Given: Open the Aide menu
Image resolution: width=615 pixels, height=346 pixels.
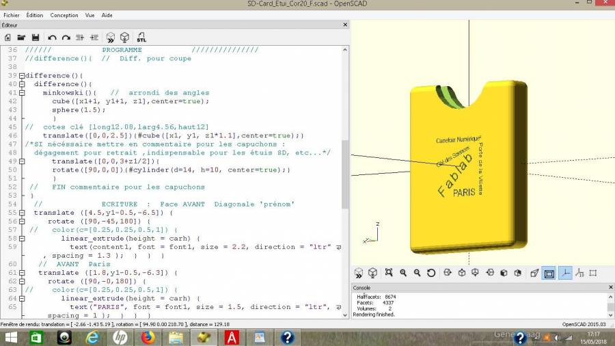Looking at the screenshot, I should tap(107, 15).
